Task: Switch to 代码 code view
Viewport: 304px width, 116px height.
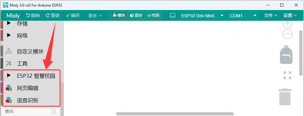Action: [x=153, y=15]
